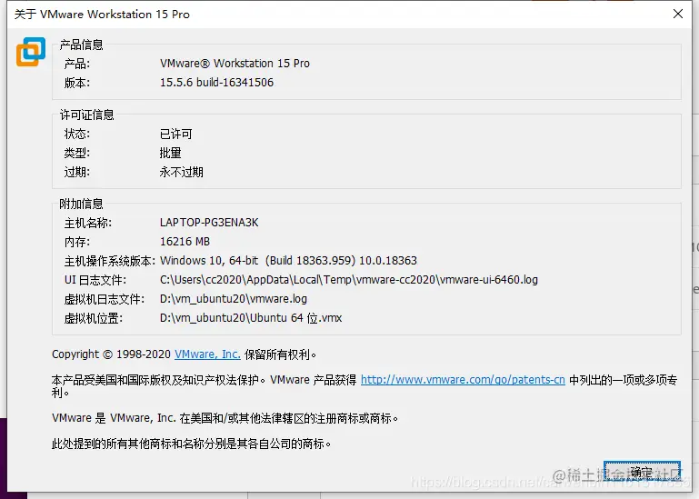Image resolution: width=699 pixels, height=499 pixels.
Task: Click the line 此处提到的所有其他商标
Action: coord(191,444)
